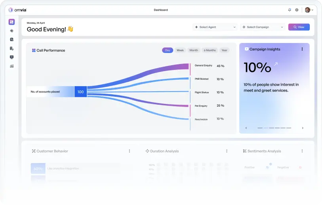The height and width of the screenshot is (205, 322).
Task: Switch to Month time range
Action: pyautogui.click(x=194, y=50)
